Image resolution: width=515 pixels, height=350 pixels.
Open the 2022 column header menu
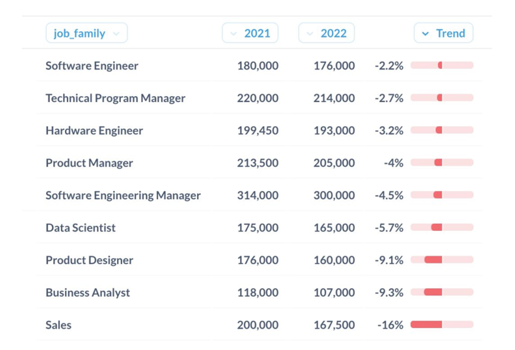[326, 33]
